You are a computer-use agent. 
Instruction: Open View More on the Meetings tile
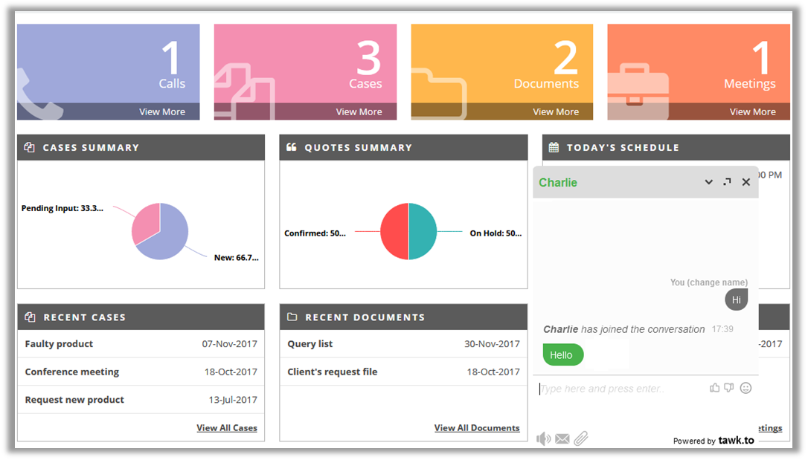[x=752, y=112]
